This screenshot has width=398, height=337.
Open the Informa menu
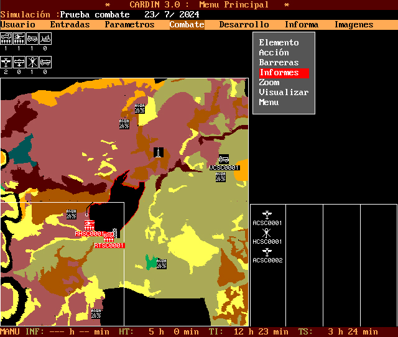[301, 25]
